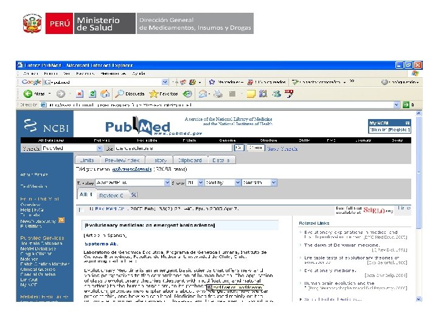Click the Google toolbar spell check icon
The height and width of the screenshot is (328, 438).
(x=295, y=82)
